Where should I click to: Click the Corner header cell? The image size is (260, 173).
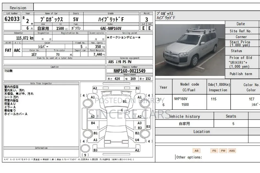pyautogui.click(x=241, y=37)
